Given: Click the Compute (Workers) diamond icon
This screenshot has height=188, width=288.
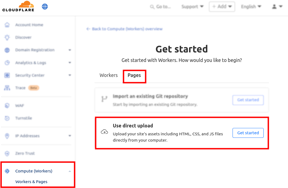Looking at the screenshot, I should click(7, 171).
